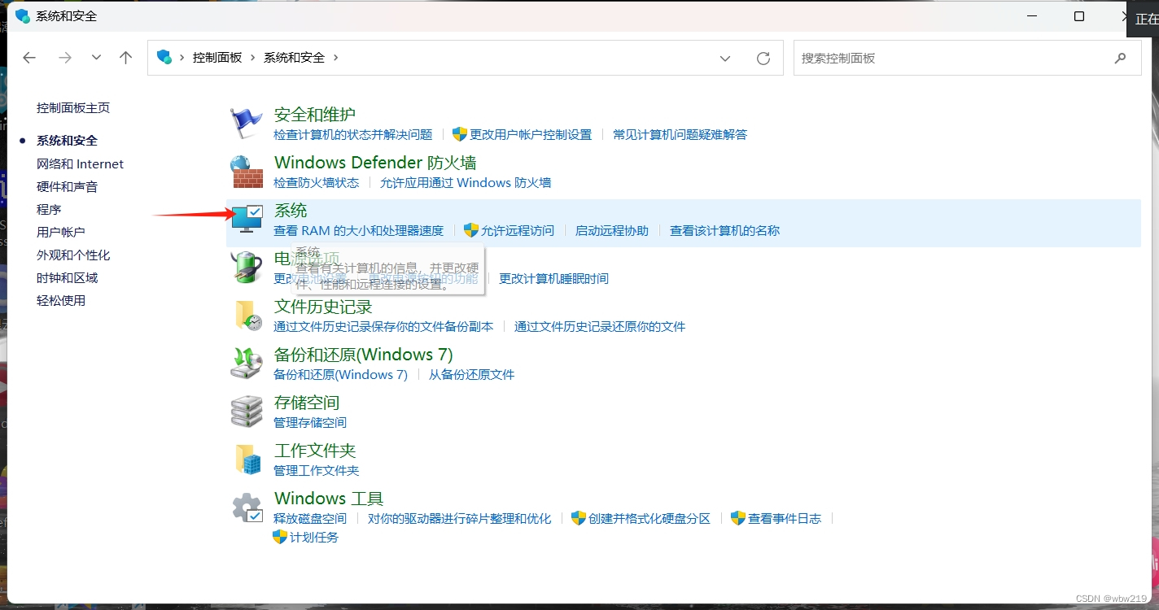
Task: Click the window title bar shield icon
Action: [23, 16]
